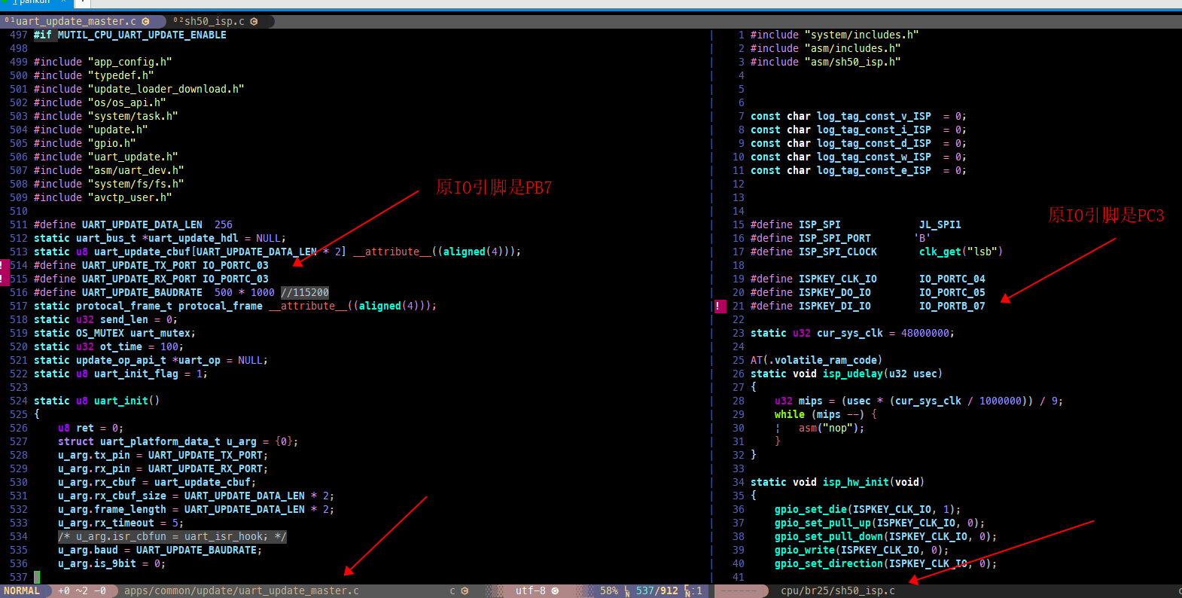Place cursor on UART_UPDATE_BAUDRATE define line

point(181,292)
